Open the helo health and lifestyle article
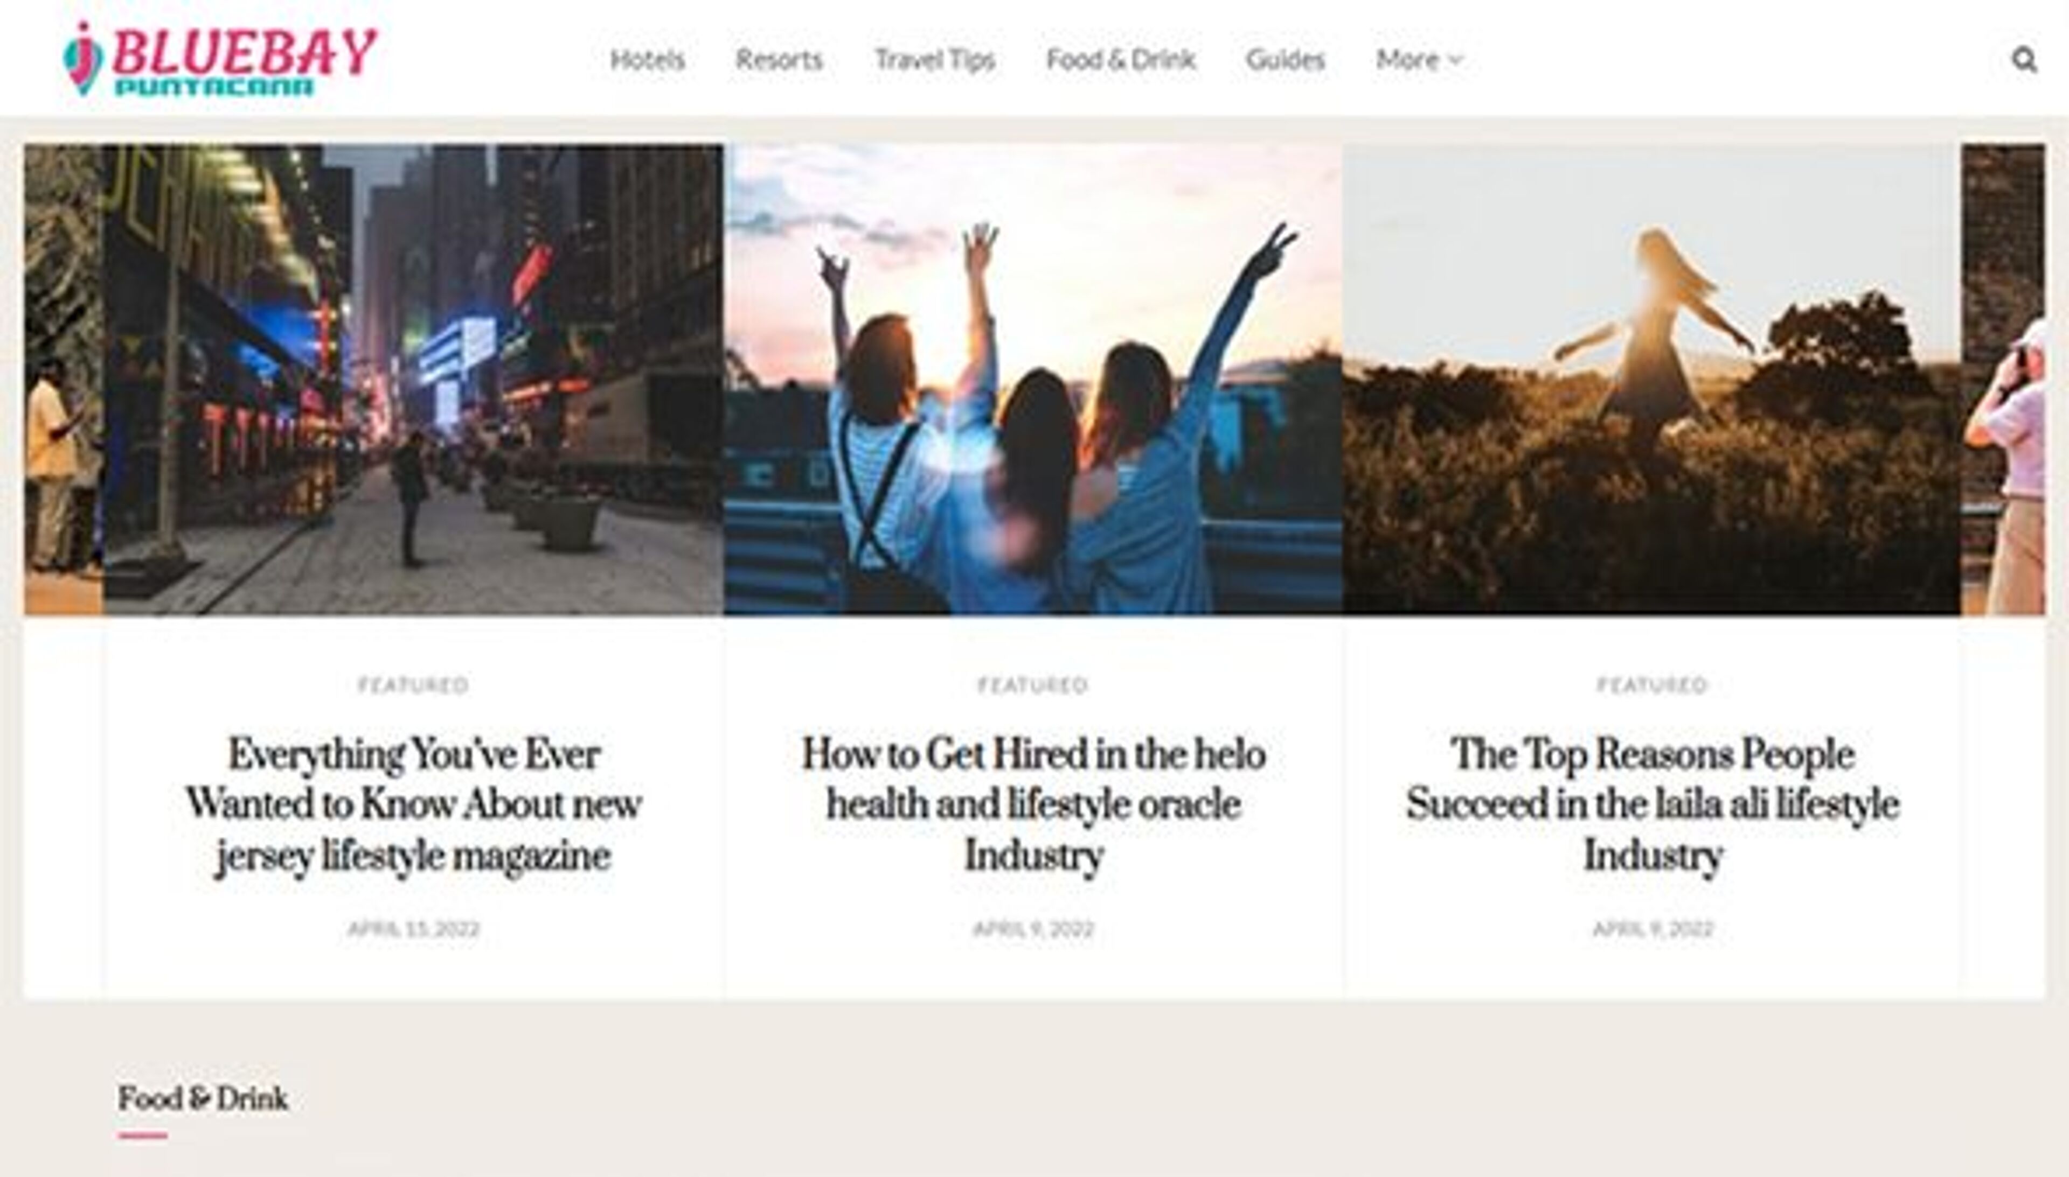2069x1177 pixels. click(x=1033, y=803)
